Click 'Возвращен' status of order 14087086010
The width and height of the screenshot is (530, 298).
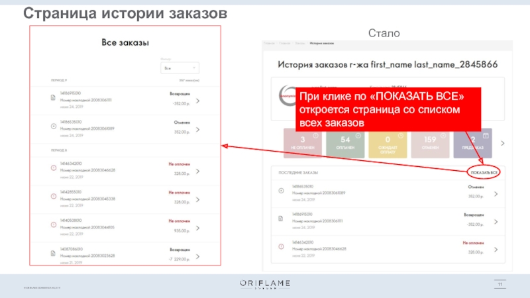(x=180, y=250)
